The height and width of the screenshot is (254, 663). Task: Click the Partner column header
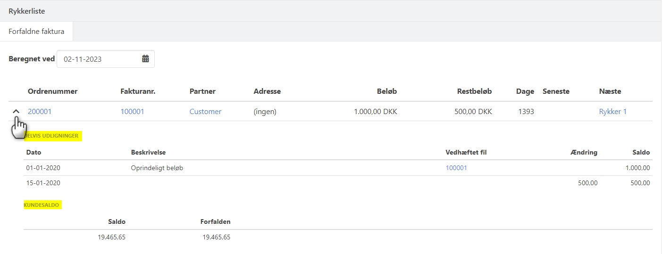[x=202, y=91]
